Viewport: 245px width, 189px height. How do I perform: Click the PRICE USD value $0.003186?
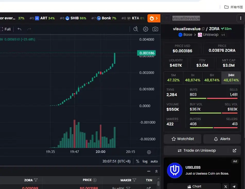(182, 51)
